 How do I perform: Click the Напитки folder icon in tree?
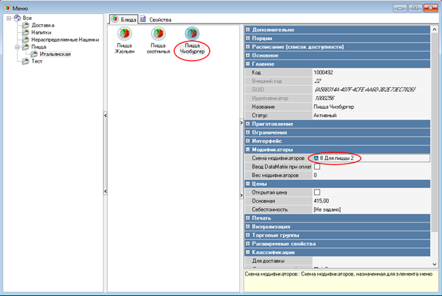[x=26, y=32]
